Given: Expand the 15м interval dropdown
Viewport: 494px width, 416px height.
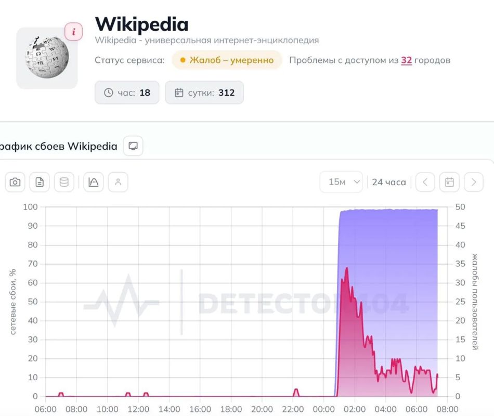Looking at the screenshot, I should (341, 182).
